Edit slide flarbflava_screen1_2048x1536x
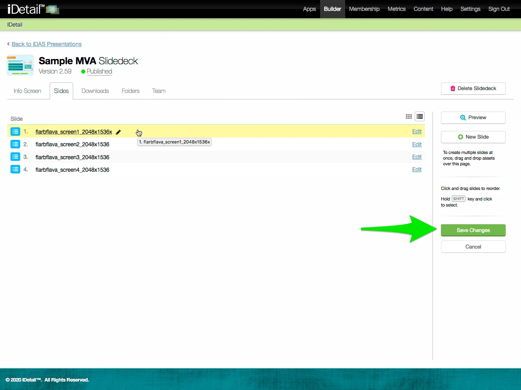Image resolution: width=521 pixels, height=390 pixels. pyautogui.click(x=417, y=131)
